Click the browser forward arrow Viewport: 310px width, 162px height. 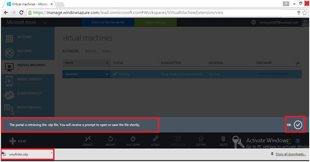(x=14, y=12)
